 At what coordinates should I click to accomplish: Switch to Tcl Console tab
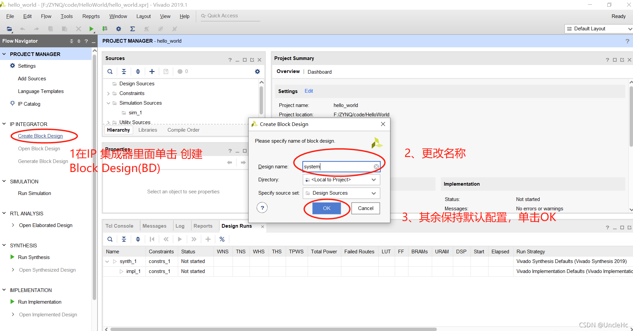coord(119,226)
